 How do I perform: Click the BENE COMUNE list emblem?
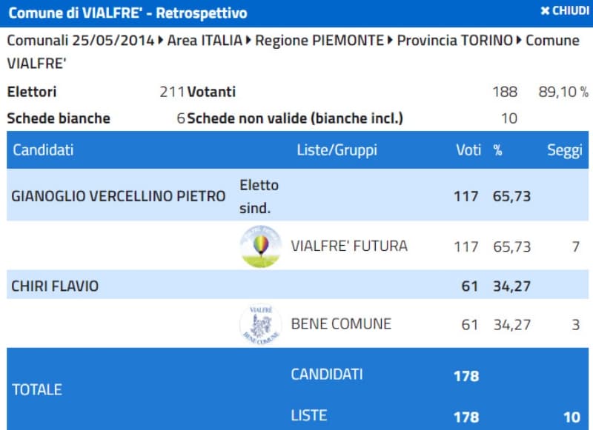(261, 323)
